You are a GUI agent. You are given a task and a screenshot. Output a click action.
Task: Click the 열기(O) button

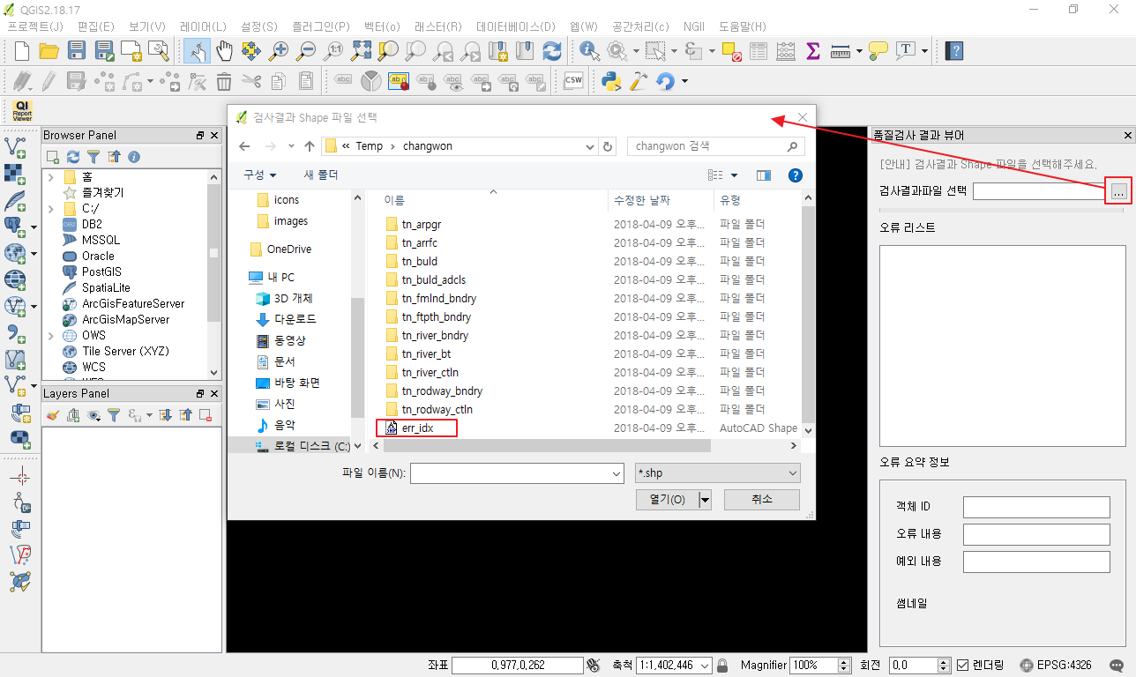click(x=667, y=500)
